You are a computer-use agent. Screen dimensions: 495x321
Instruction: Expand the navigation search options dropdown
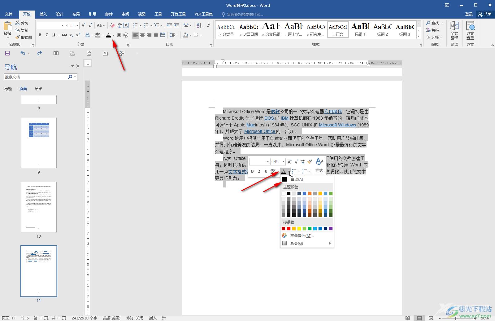(x=75, y=77)
